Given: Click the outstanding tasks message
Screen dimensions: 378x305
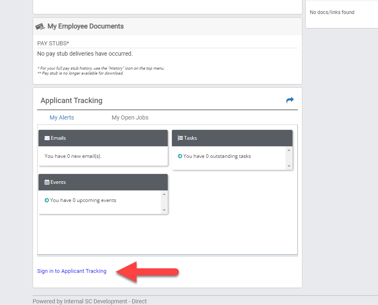Looking at the screenshot, I should click(x=217, y=156).
